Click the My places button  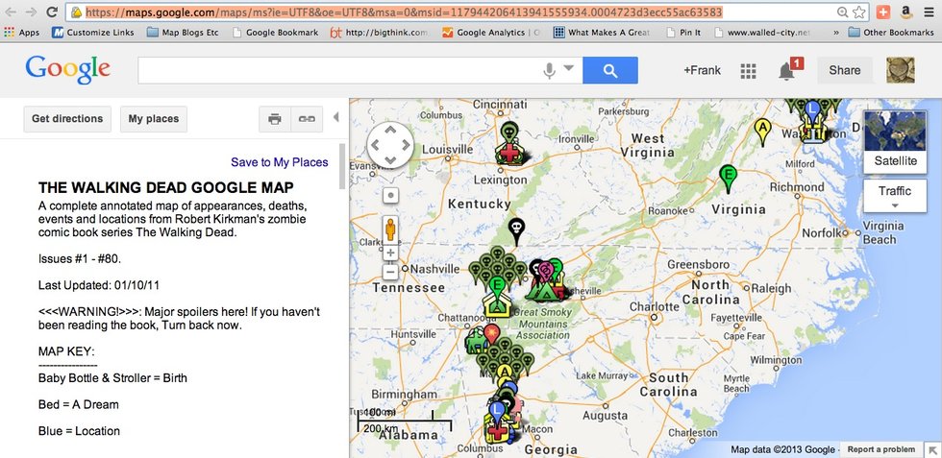pyautogui.click(x=154, y=119)
